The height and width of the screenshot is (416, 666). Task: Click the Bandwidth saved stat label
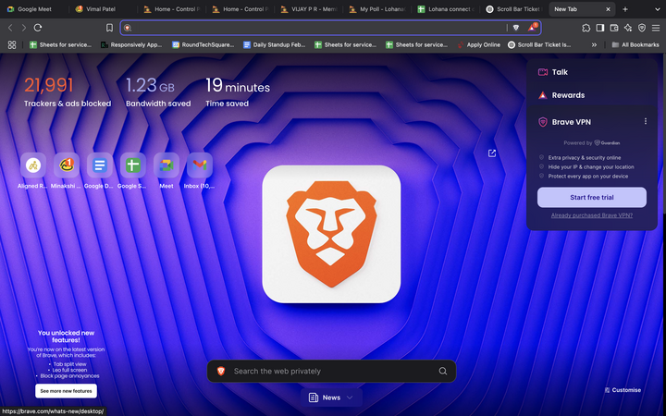(158, 104)
